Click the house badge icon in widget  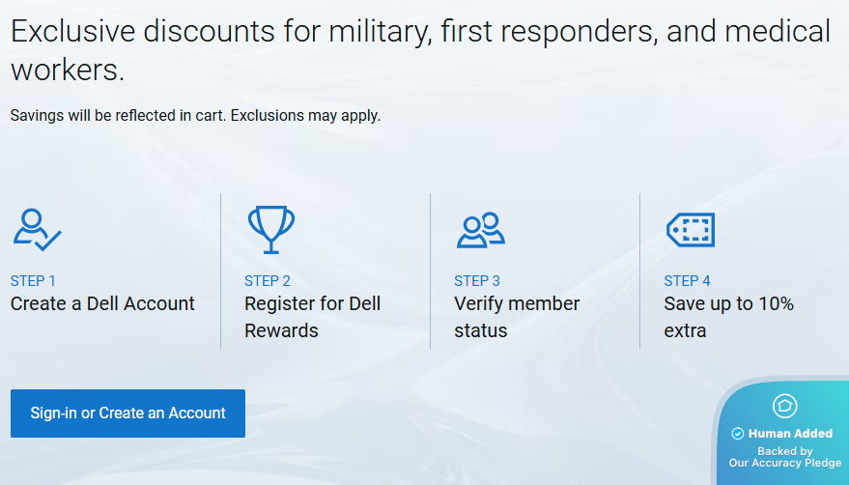(x=784, y=406)
